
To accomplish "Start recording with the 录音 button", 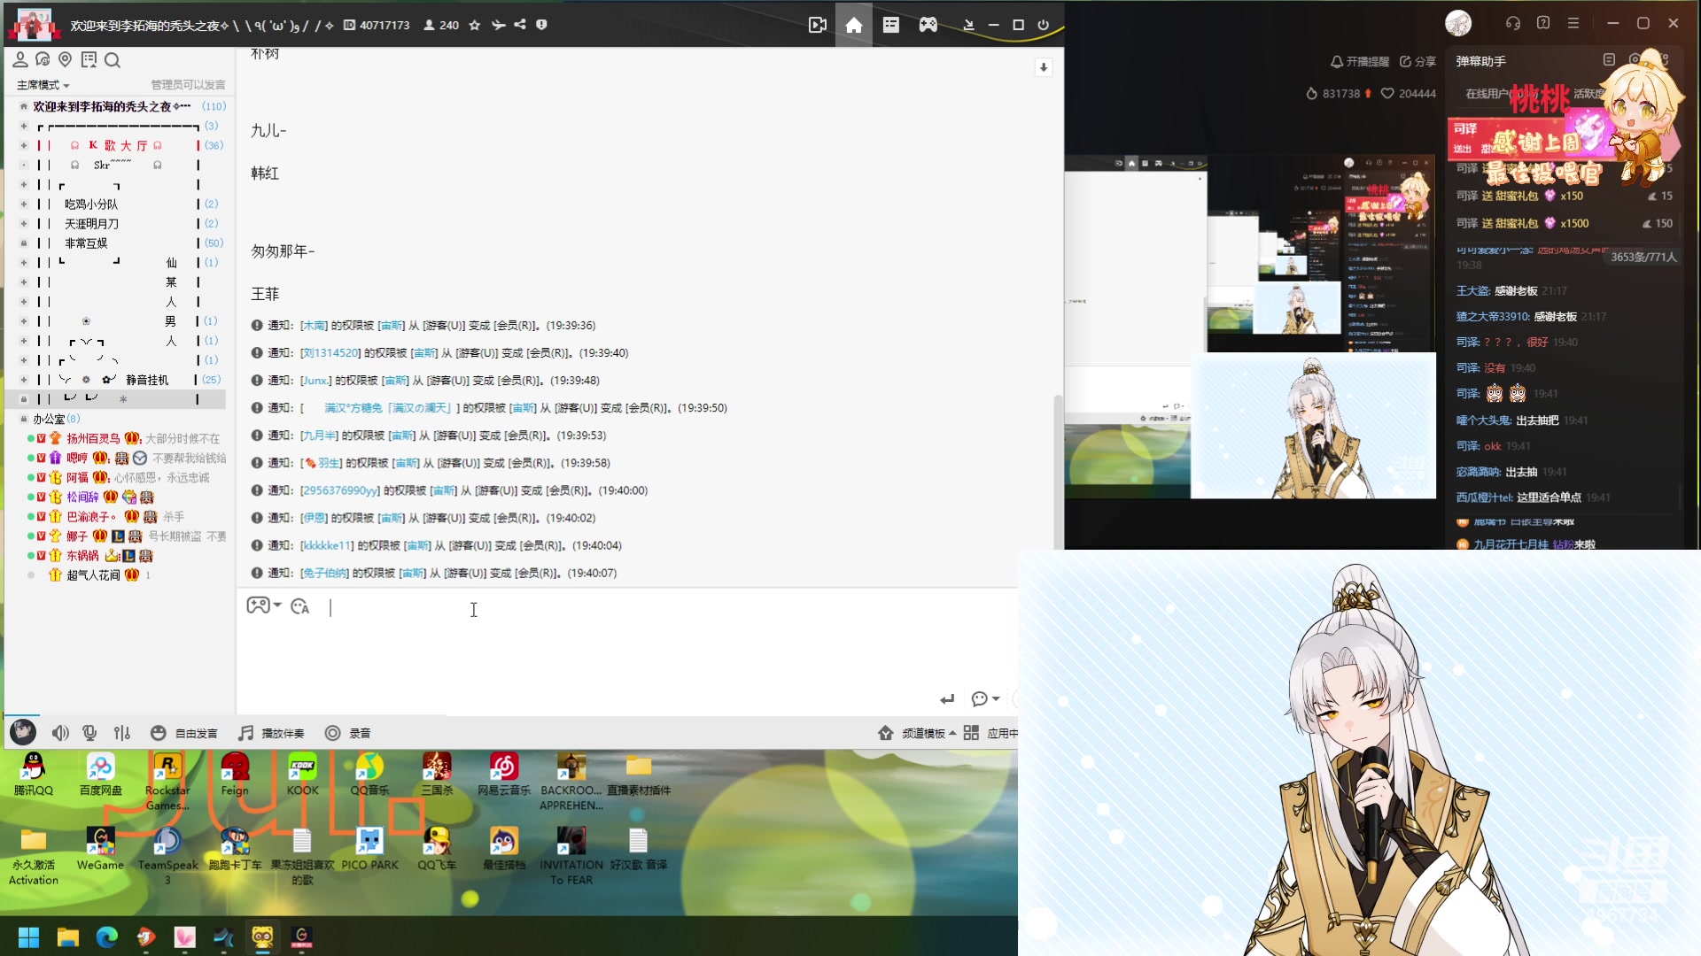I will click(347, 733).
